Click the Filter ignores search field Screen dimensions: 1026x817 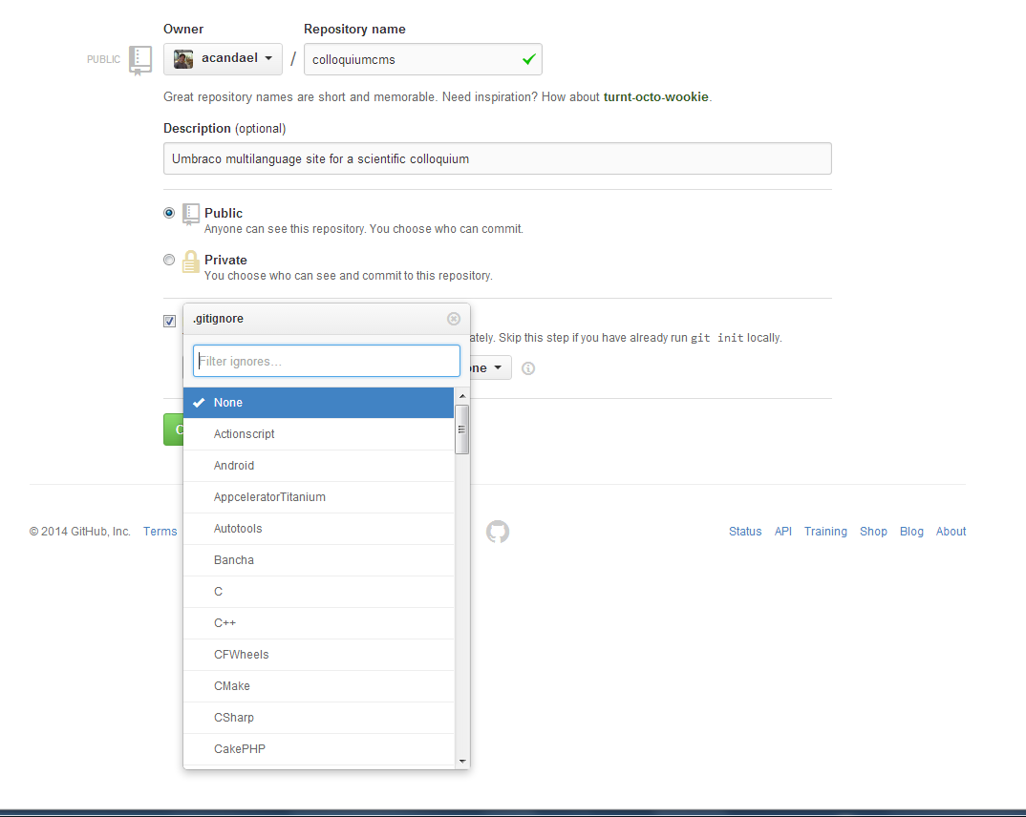(x=327, y=361)
